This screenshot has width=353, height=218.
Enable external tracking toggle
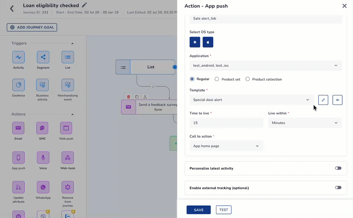338,188
